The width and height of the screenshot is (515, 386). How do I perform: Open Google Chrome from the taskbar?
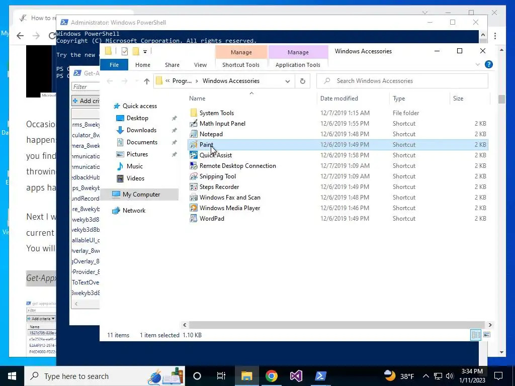(271, 376)
